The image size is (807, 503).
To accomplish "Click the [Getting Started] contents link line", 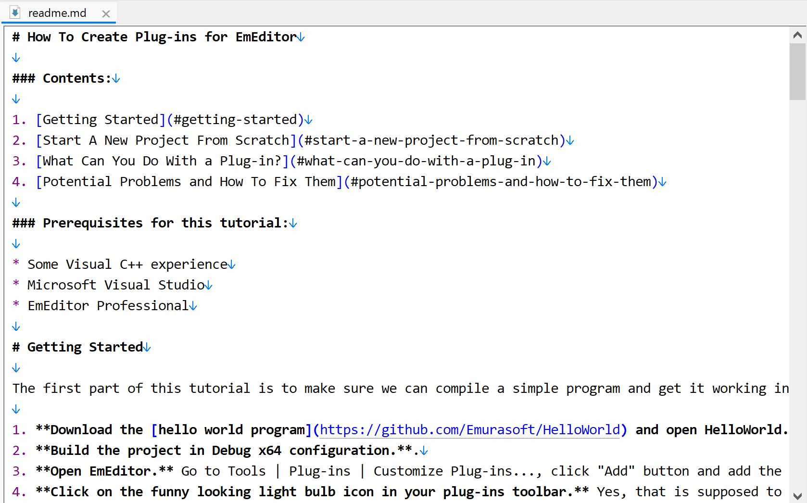I will pyautogui.click(x=162, y=120).
